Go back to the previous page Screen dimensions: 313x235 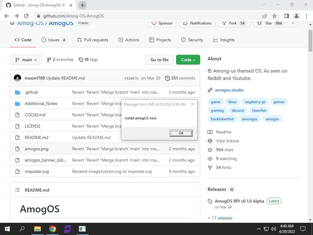(7, 16)
